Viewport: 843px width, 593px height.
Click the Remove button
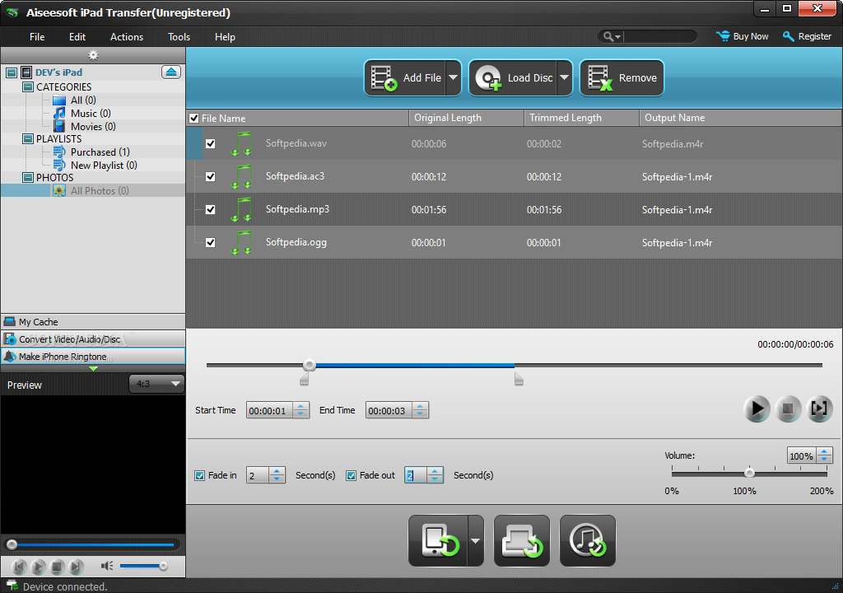(x=622, y=78)
